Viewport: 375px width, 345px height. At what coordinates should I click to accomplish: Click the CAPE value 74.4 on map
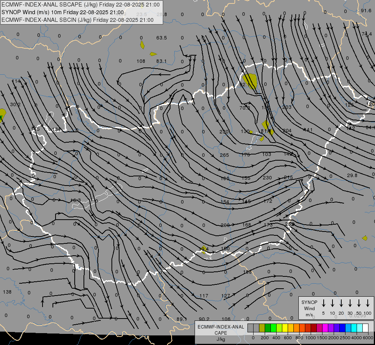point(367,34)
